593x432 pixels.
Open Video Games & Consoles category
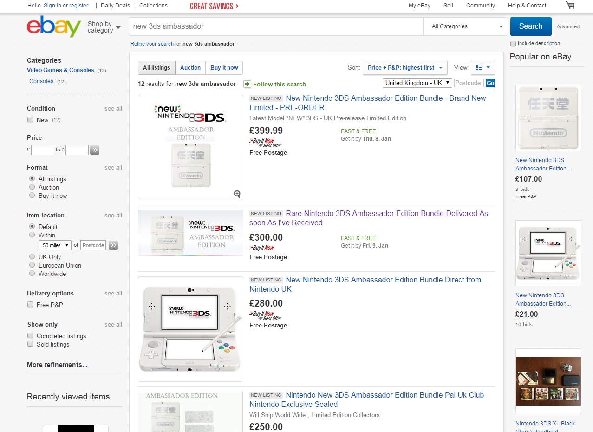click(x=60, y=70)
